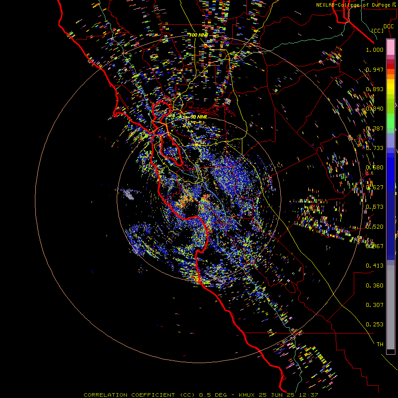Screen dimensions: 398x398
Task: Click the 0.627 scale value
Action: click(x=375, y=188)
